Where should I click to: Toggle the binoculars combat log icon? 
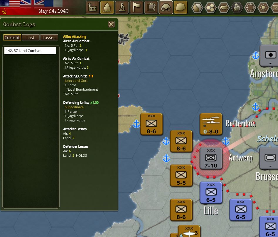166,7
